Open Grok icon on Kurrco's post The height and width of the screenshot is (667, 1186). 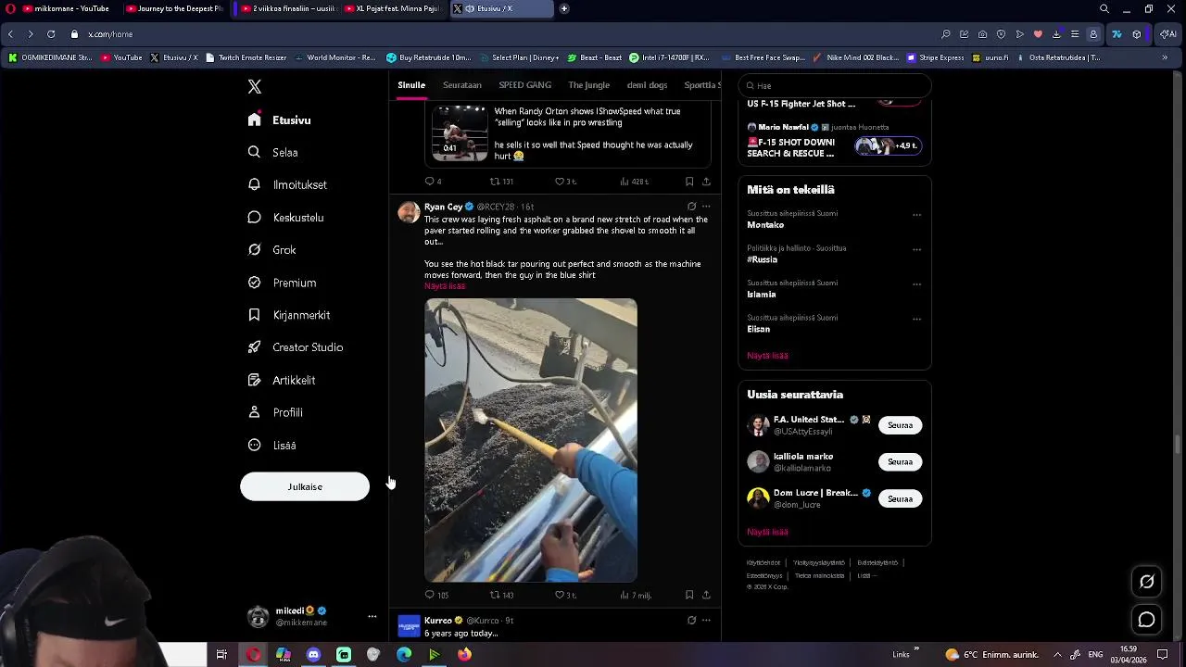[691, 621]
